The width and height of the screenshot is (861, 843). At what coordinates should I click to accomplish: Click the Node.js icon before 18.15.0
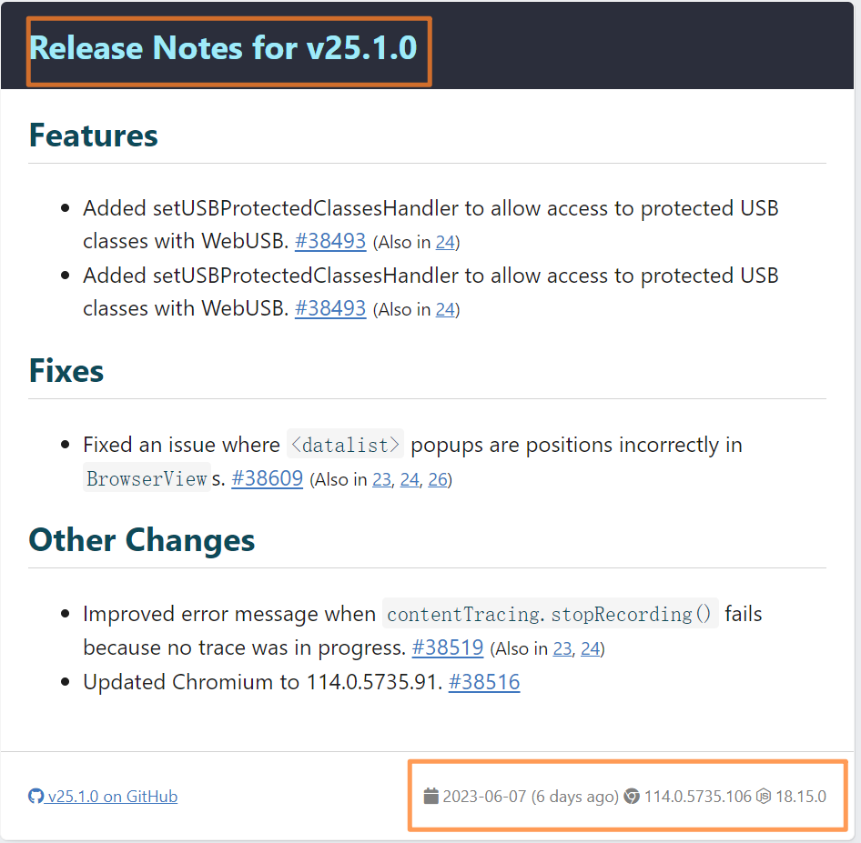[764, 796]
